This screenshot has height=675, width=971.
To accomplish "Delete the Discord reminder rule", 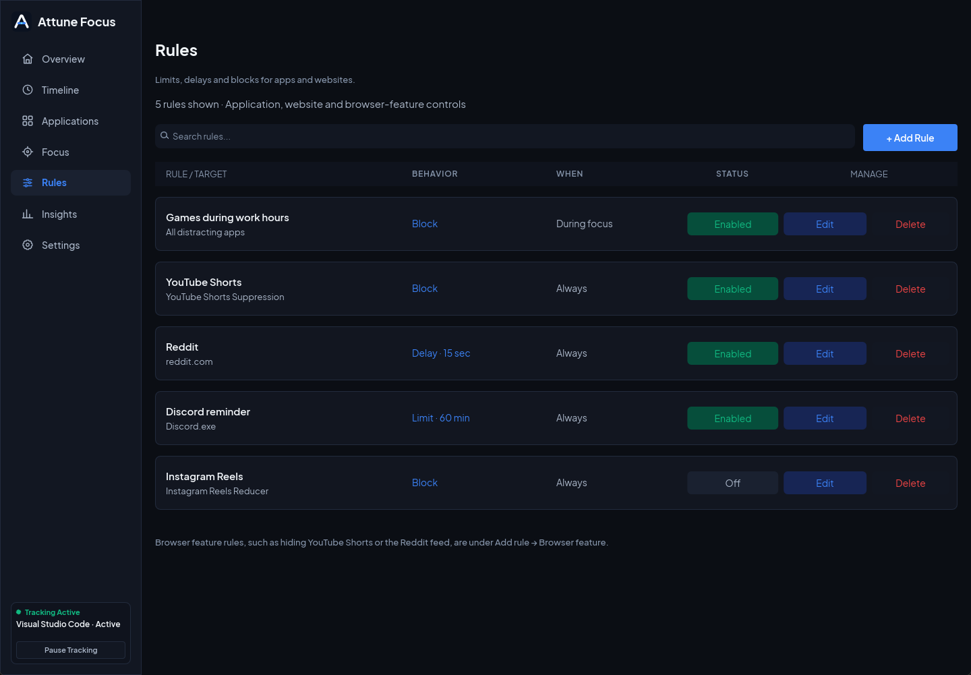I will 910,418.
